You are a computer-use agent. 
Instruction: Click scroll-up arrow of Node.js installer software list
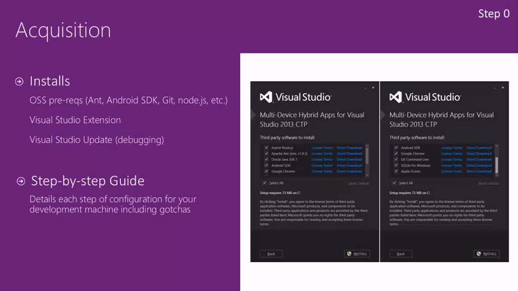click(x=367, y=146)
